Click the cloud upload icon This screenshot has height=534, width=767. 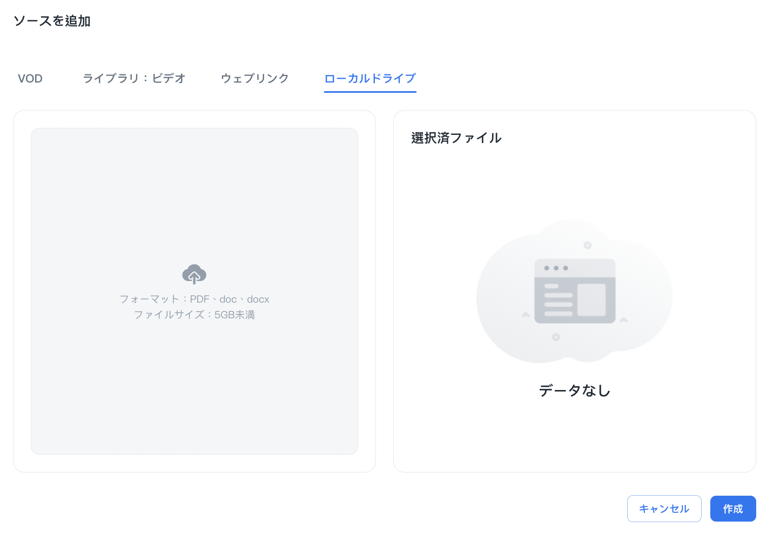pyautogui.click(x=194, y=274)
